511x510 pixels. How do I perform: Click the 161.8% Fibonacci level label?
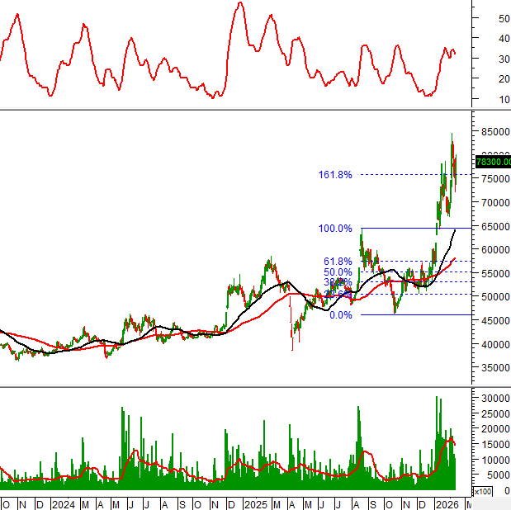[x=335, y=175]
